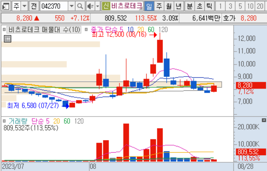The height and width of the screenshot is (171, 267).
Task: Click the red 809,532 volume tag on axis
Action: coord(251,152)
